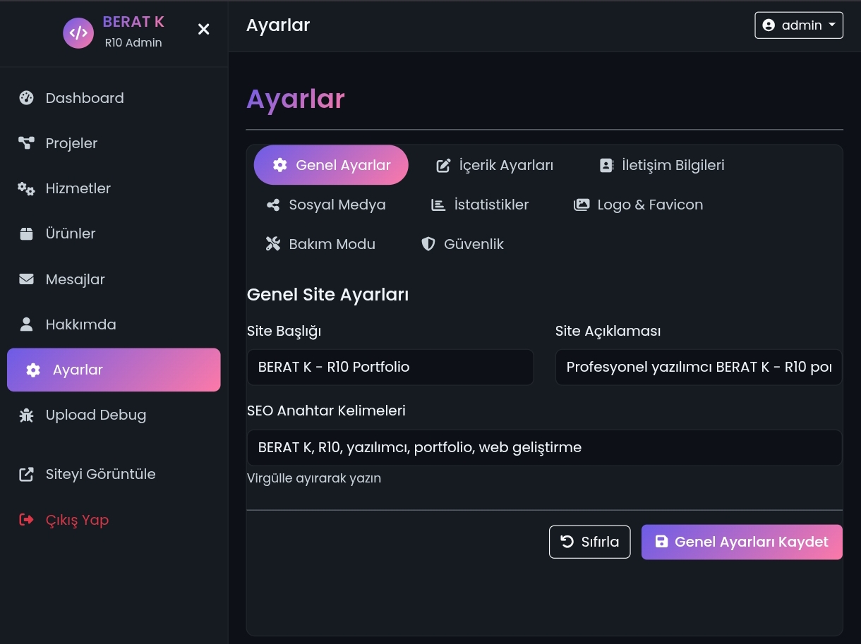Click the R10 Admin subtitle text

(133, 43)
